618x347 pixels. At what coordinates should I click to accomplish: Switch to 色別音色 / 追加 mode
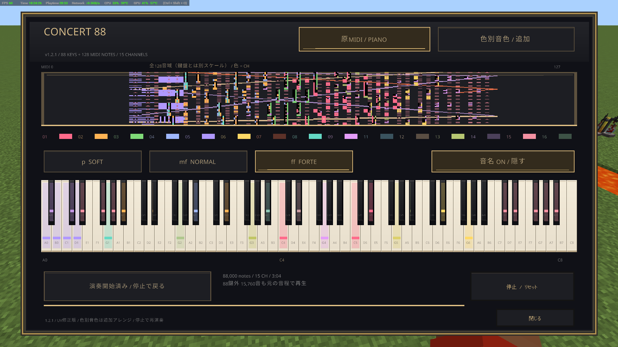(x=506, y=39)
